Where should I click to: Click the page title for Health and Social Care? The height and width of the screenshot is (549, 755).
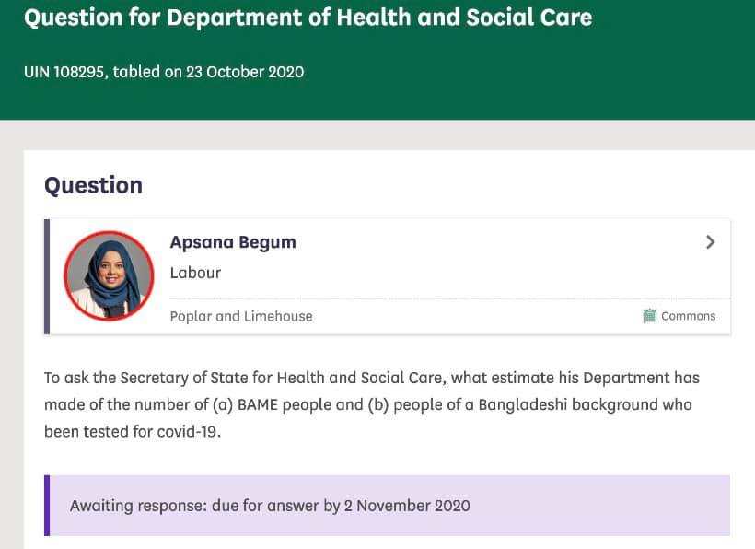click(308, 18)
